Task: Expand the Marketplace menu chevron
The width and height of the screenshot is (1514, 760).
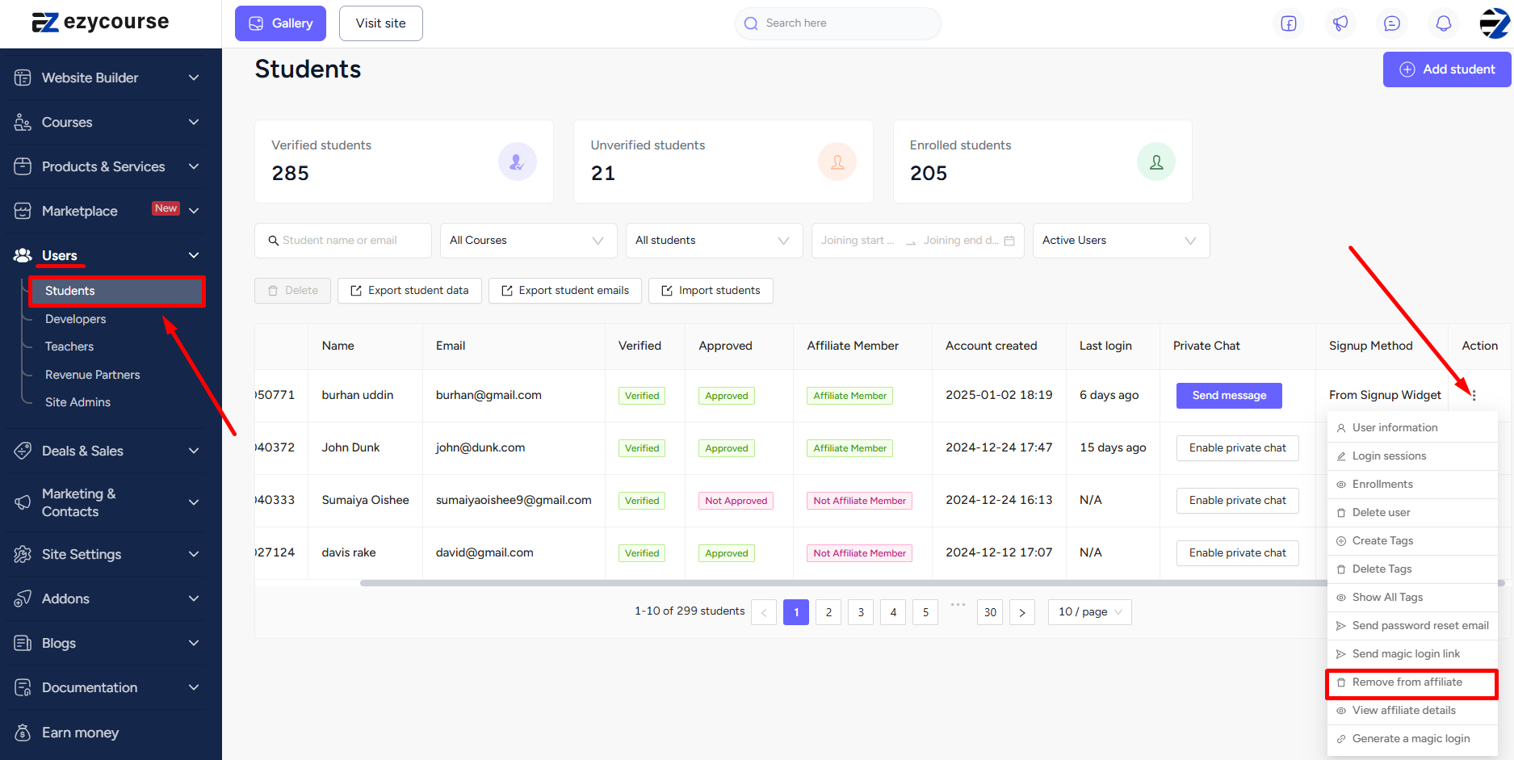Action: pos(194,211)
